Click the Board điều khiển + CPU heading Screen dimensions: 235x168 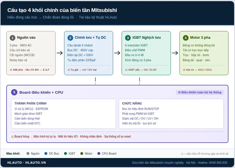pos(41,92)
